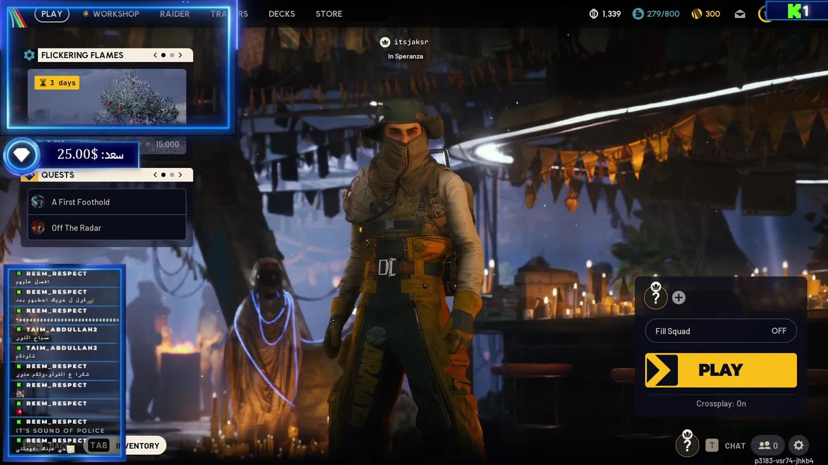
Task: Select the second Flickering Flames page dot
Action: 171,55
